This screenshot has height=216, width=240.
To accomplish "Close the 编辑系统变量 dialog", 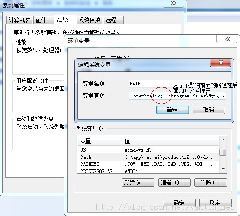I will (x=221, y=63).
